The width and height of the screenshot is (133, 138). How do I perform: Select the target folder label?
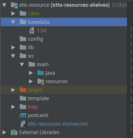click(35, 90)
